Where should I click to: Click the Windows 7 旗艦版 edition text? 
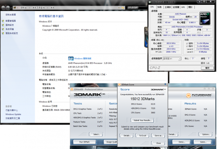[51, 26]
